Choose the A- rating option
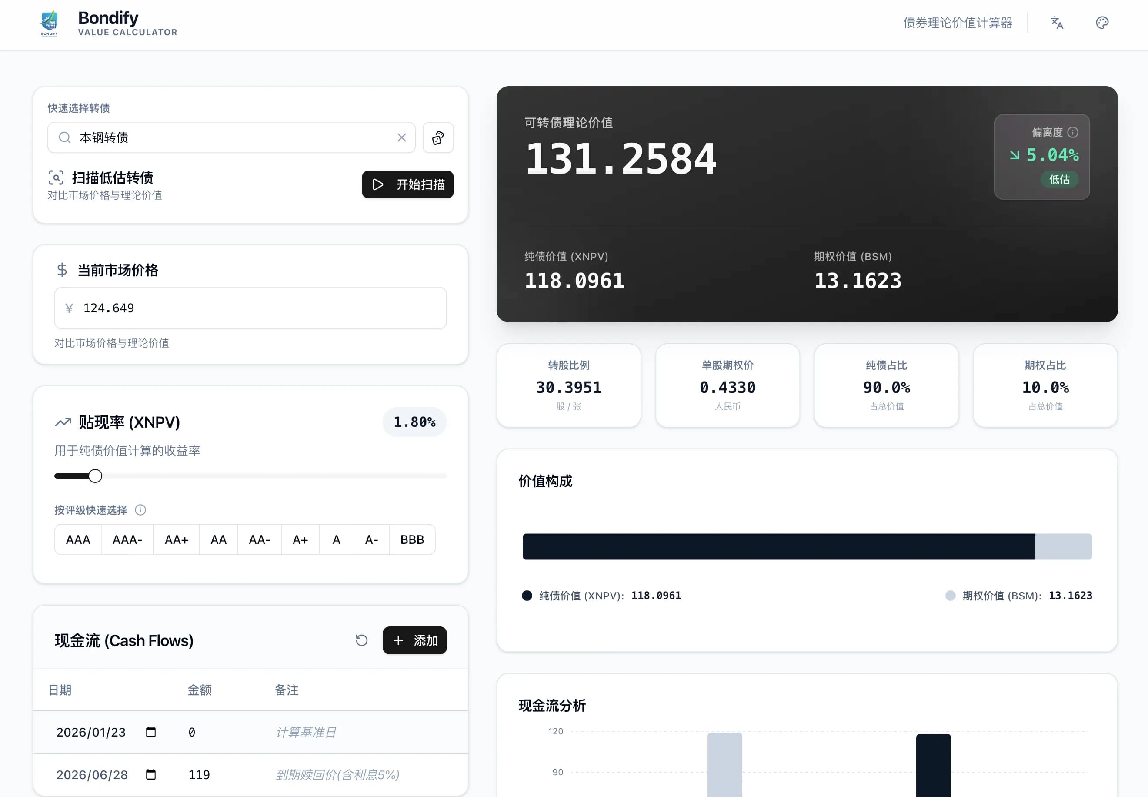The width and height of the screenshot is (1148, 797). point(371,540)
